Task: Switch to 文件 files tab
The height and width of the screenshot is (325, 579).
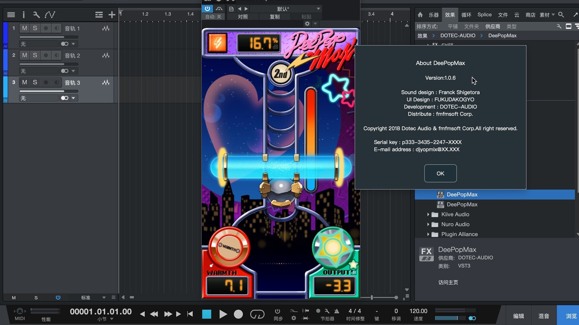Action: 503,15
